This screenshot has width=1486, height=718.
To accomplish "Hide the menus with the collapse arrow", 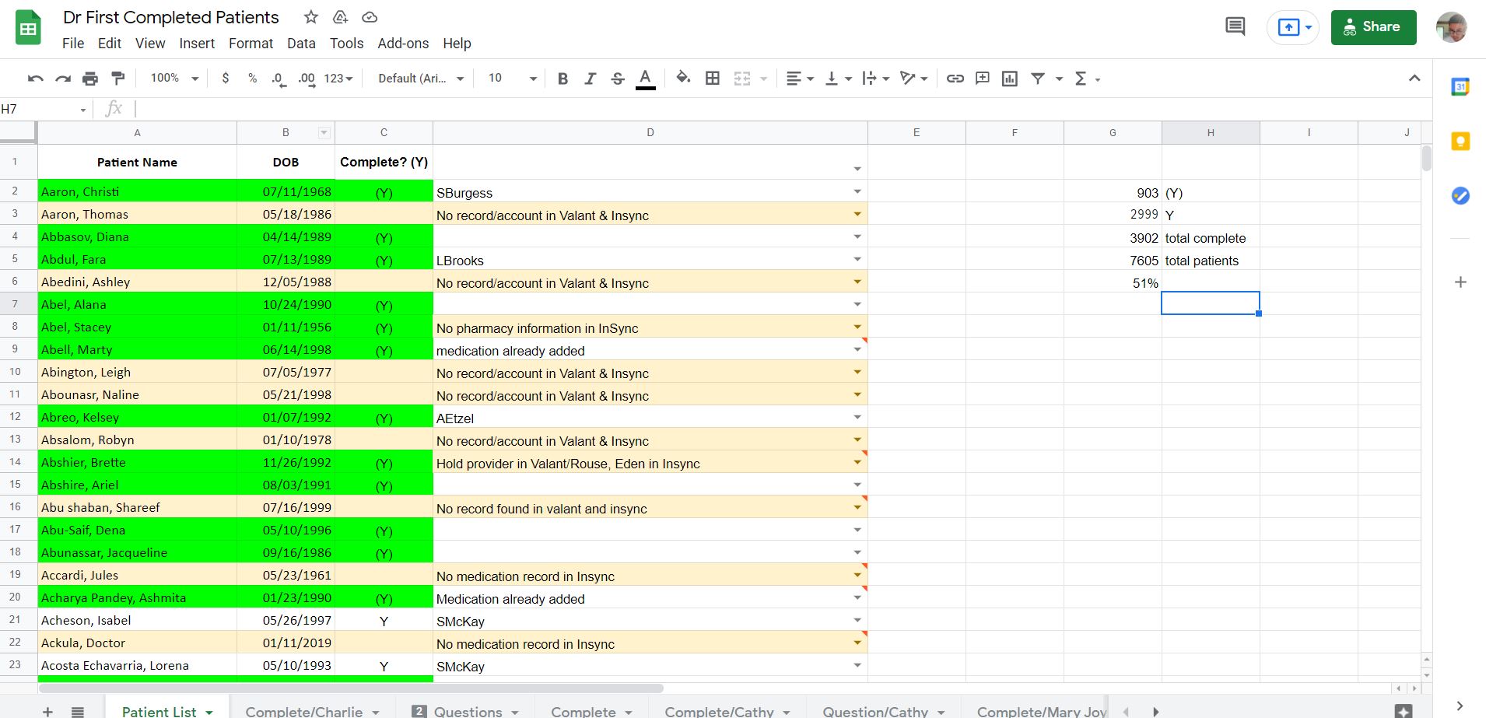I will point(1414,78).
